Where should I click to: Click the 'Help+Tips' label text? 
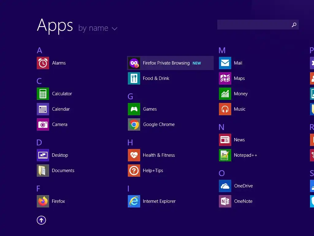(153, 171)
